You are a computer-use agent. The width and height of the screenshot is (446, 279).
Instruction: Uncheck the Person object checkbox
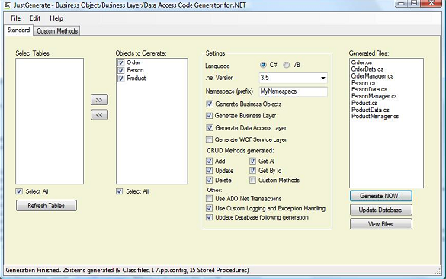pos(121,70)
